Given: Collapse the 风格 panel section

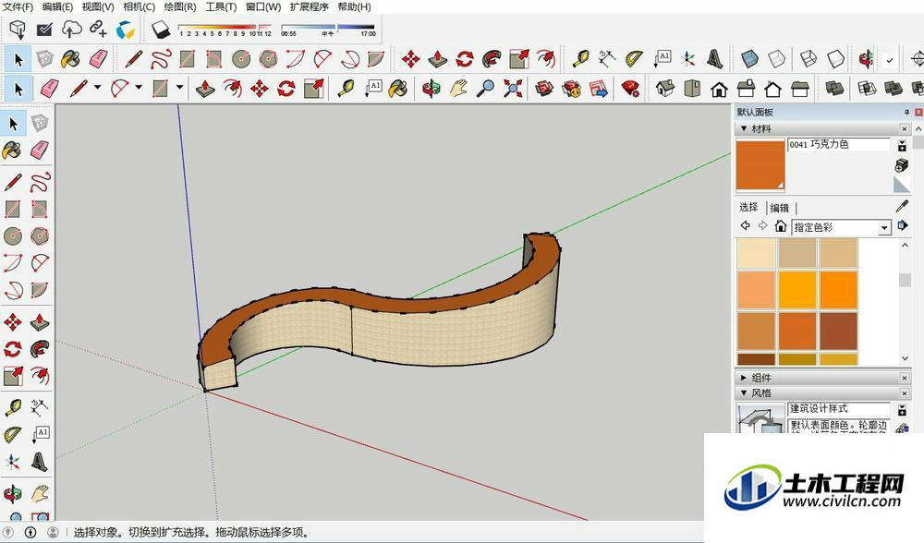Looking at the screenshot, I should point(744,392).
